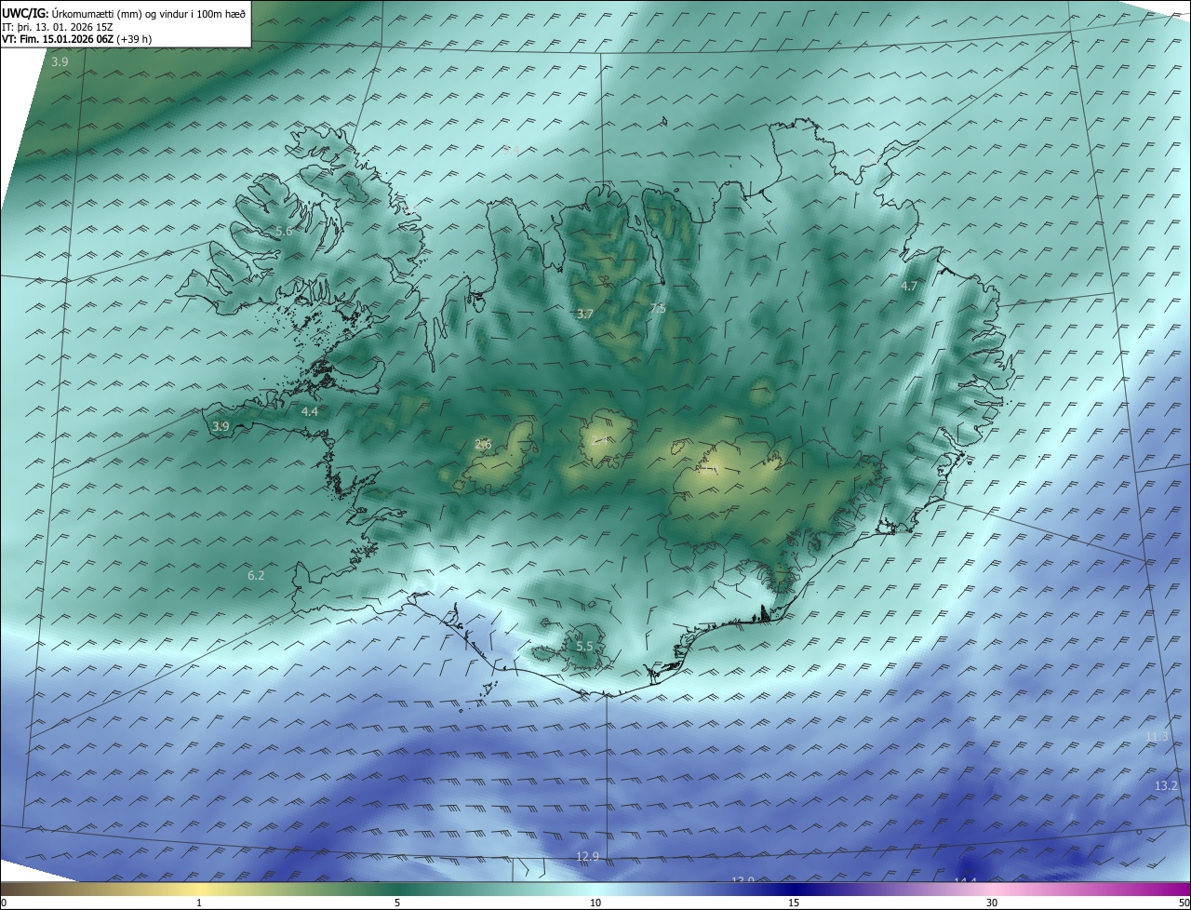Click the 7.5 value on the map
Image resolution: width=1191 pixels, height=910 pixels.
pos(657,308)
